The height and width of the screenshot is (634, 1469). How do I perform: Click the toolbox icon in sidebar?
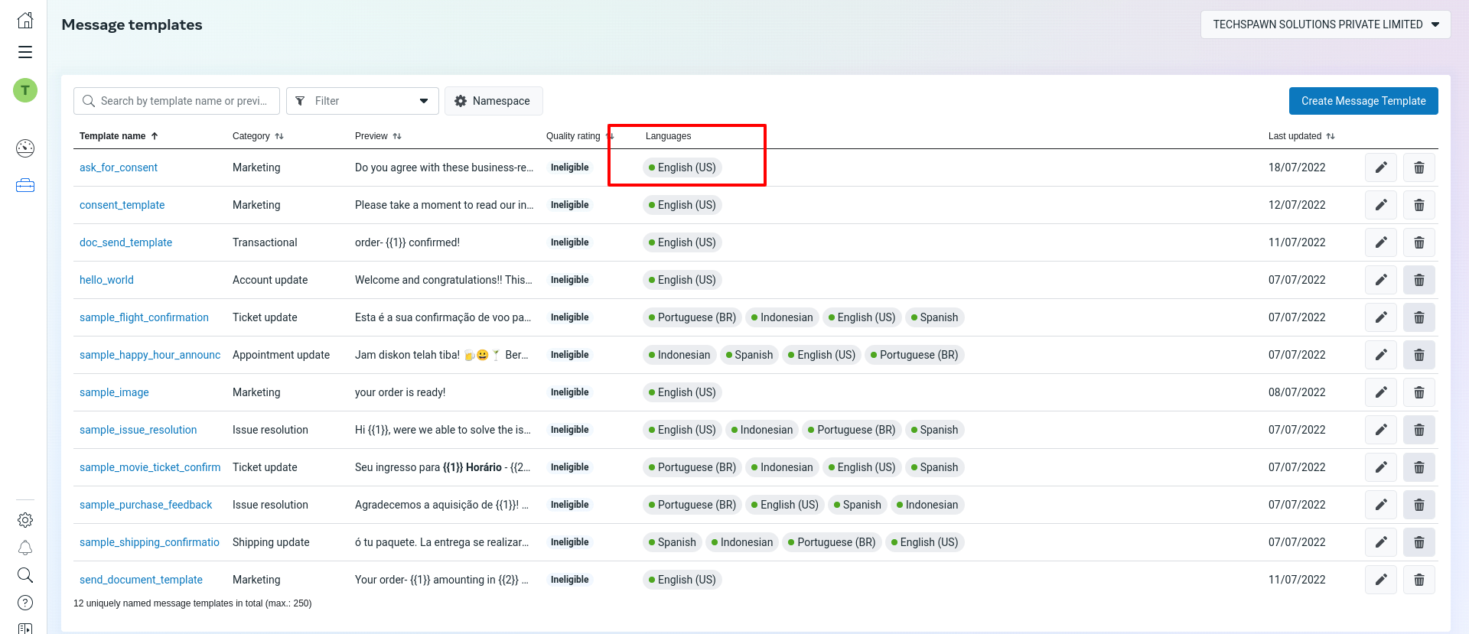25,186
